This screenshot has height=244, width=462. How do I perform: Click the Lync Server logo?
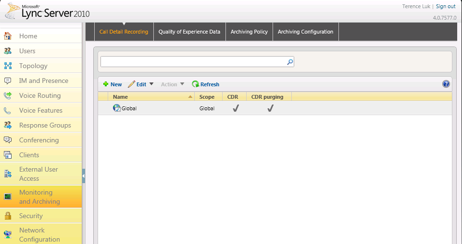click(x=47, y=11)
